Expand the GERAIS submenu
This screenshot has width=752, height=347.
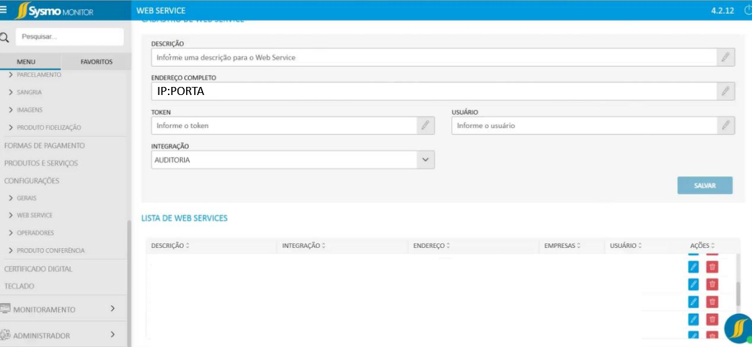point(22,198)
